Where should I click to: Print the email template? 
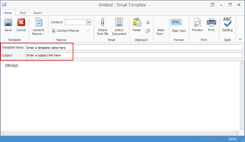(x=212, y=25)
